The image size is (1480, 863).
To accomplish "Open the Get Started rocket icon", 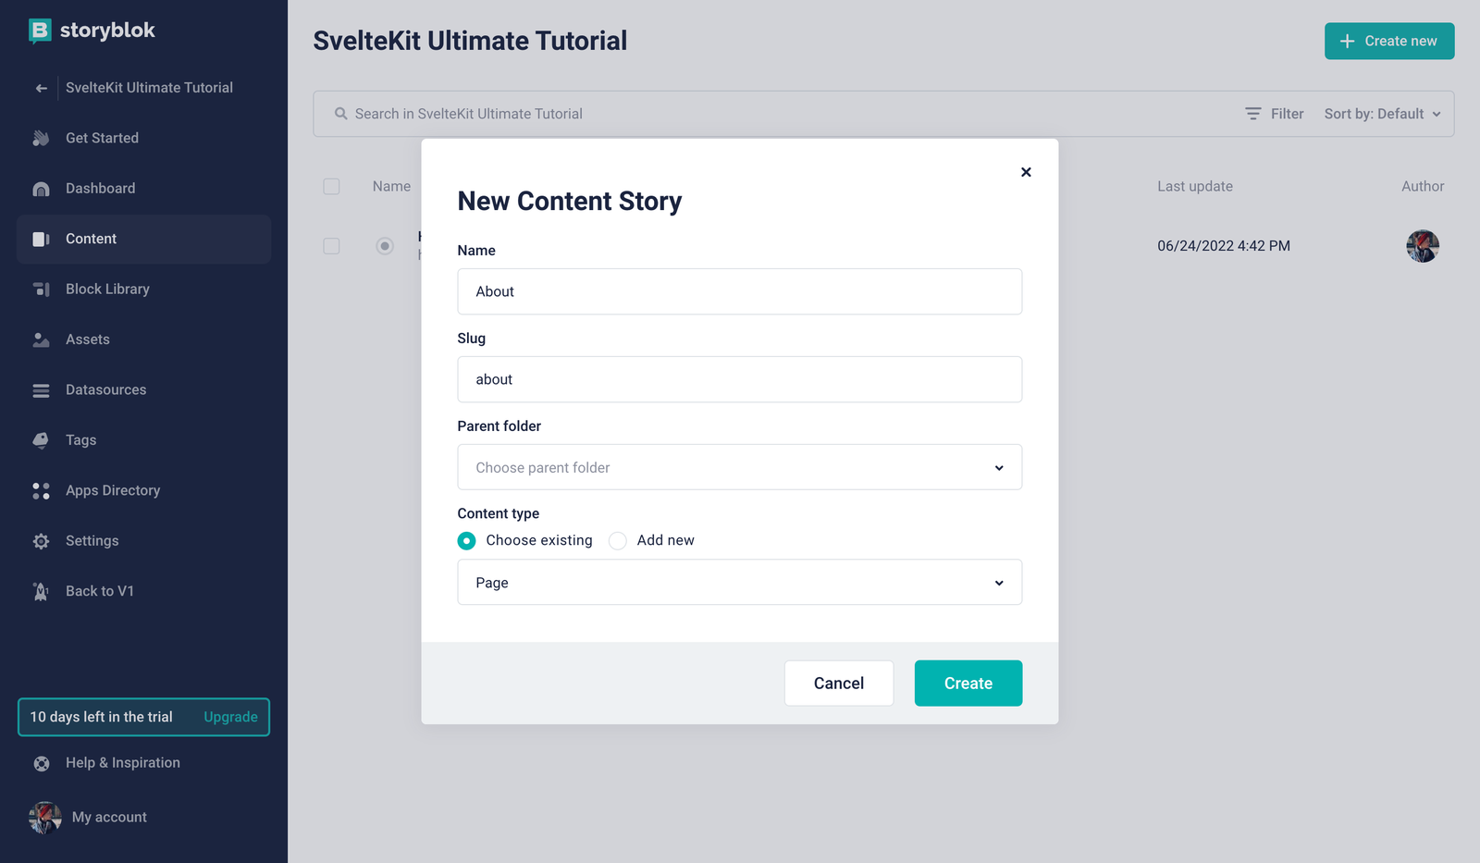I will coord(41,138).
